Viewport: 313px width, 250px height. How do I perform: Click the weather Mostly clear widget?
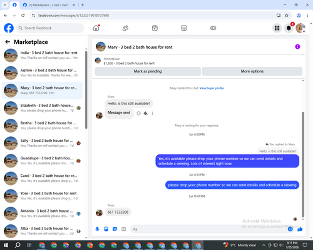tap(240, 245)
